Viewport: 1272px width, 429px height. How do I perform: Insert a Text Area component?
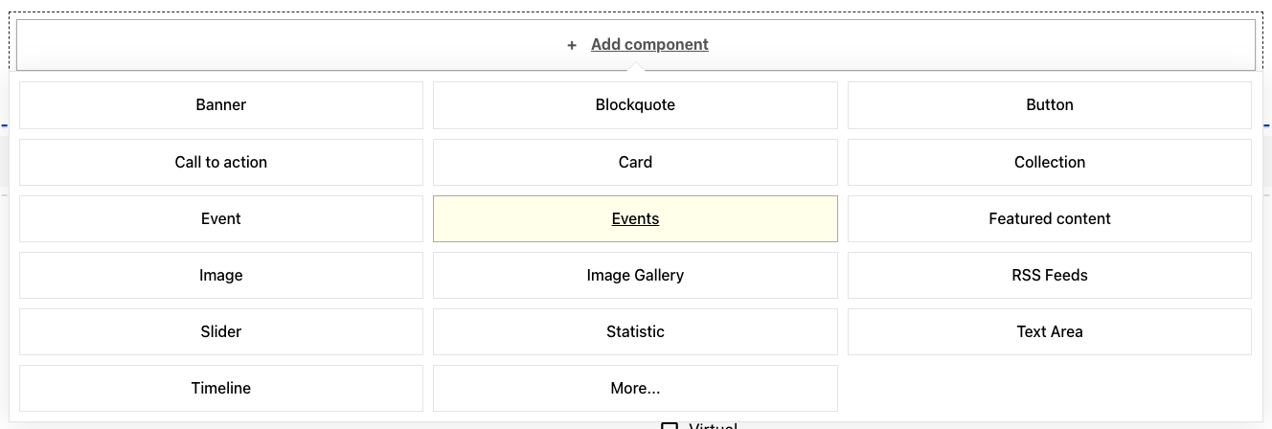point(1049,331)
